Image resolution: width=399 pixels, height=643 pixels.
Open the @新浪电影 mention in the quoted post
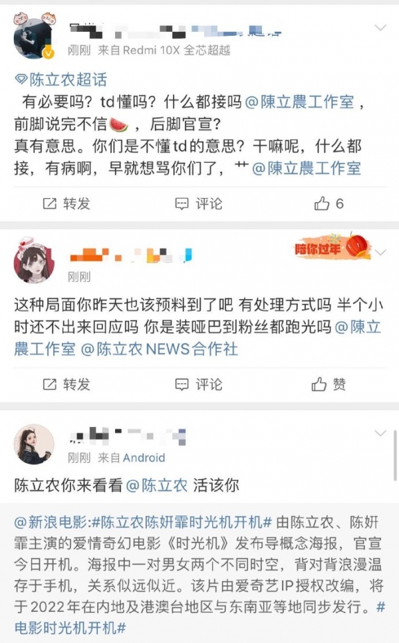(x=51, y=523)
